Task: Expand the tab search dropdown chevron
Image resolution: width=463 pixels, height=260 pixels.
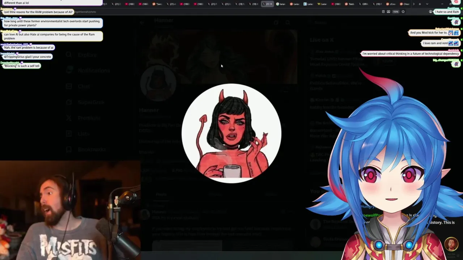Action: (x=427, y=4)
